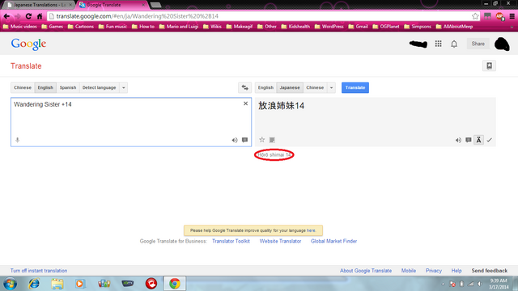
Task: Expand target language dropdown arrow
Action: click(331, 88)
